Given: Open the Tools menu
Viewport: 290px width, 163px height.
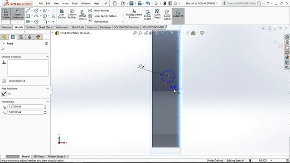Looking at the screenshot, I should [x=75, y=3].
